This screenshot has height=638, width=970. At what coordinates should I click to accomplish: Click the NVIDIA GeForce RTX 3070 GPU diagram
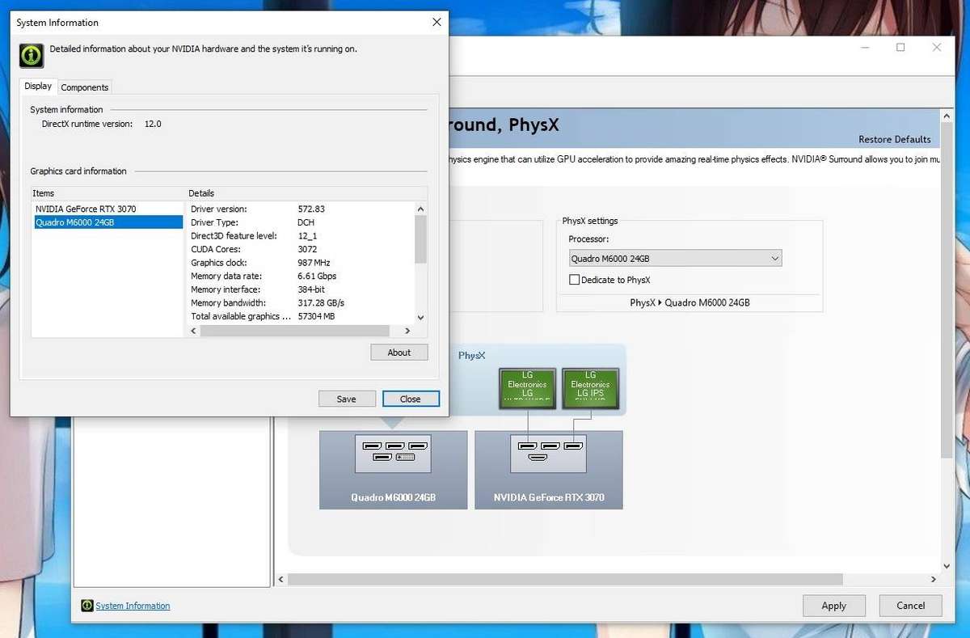549,469
